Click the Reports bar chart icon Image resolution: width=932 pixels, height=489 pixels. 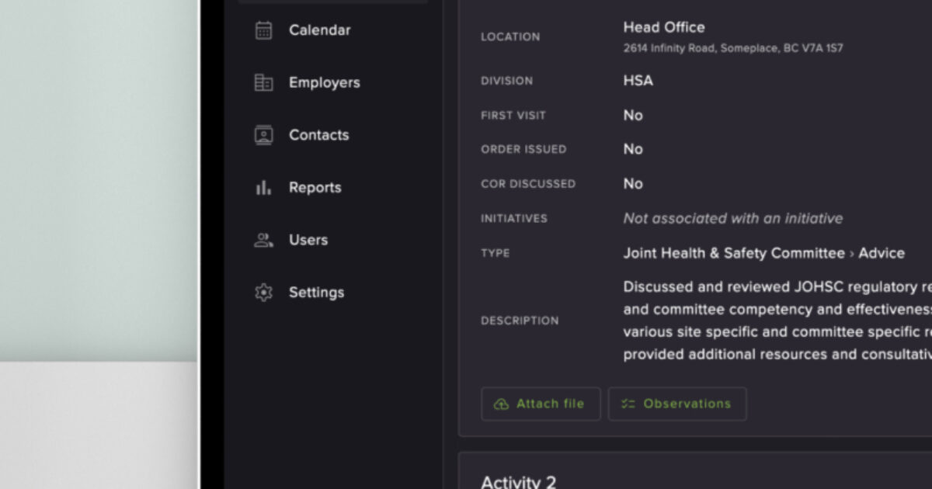click(x=264, y=187)
